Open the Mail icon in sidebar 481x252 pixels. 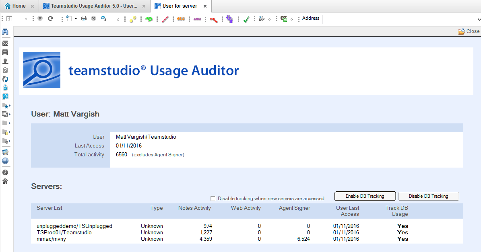(x=5, y=43)
